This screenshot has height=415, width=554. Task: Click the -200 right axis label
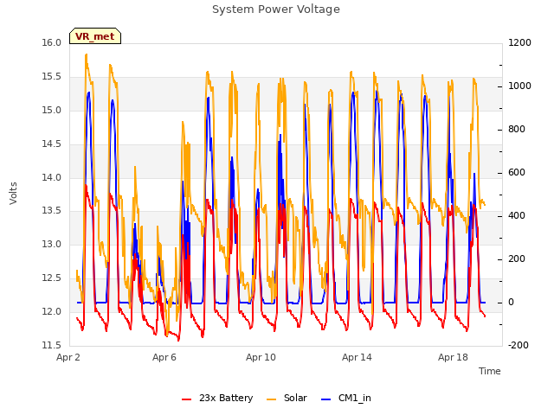tap(519, 345)
